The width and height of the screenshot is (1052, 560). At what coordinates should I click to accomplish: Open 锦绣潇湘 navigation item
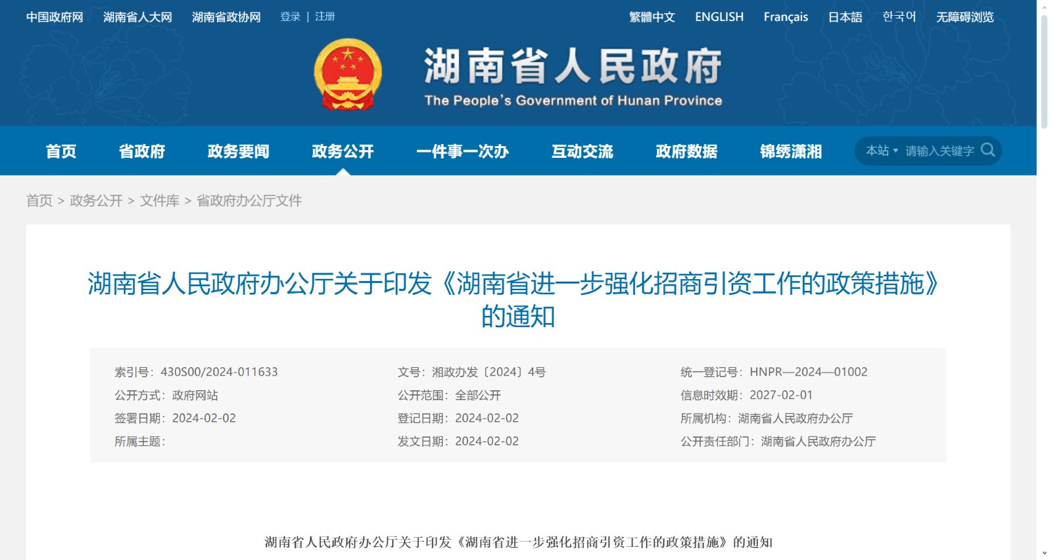(x=791, y=151)
